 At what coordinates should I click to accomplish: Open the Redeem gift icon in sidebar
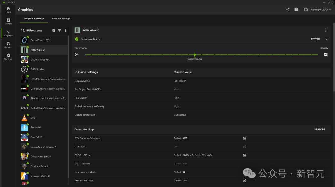click(8, 45)
